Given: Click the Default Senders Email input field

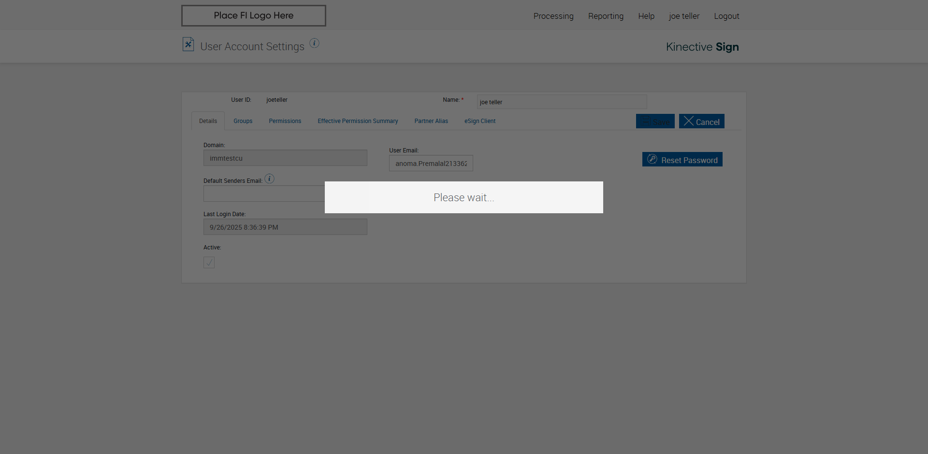Looking at the screenshot, I should [x=264, y=193].
